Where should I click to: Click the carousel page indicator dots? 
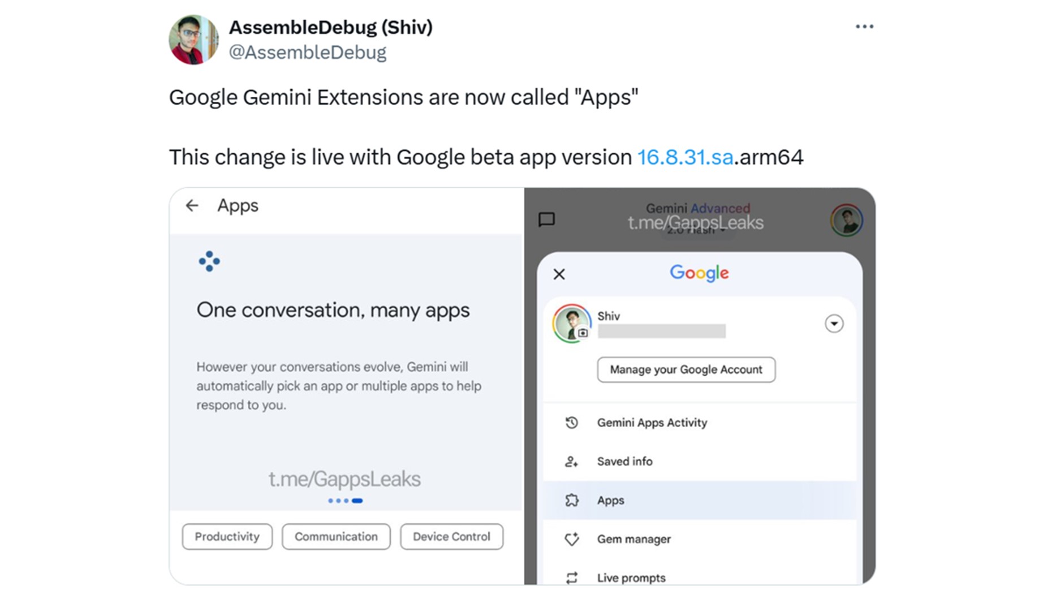(345, 501)
